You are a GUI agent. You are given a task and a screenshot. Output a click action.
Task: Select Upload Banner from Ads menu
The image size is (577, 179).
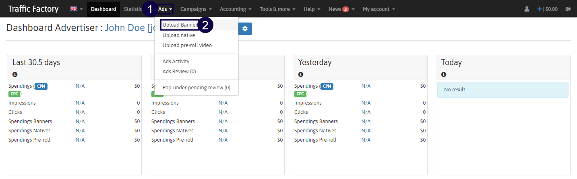(x=180, y=25)
